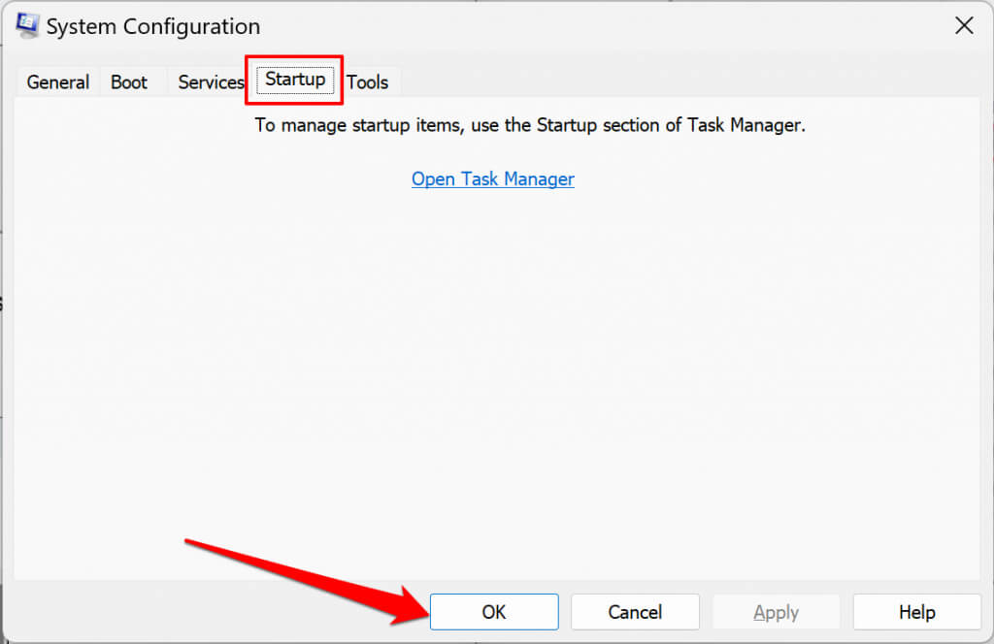Select the Services tab
The image size is (994, 644).
point(210,82)
